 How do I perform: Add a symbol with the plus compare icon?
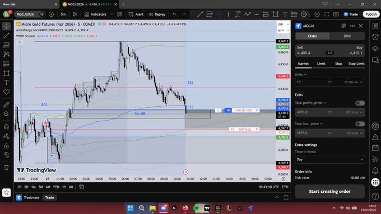pos(51,15)
